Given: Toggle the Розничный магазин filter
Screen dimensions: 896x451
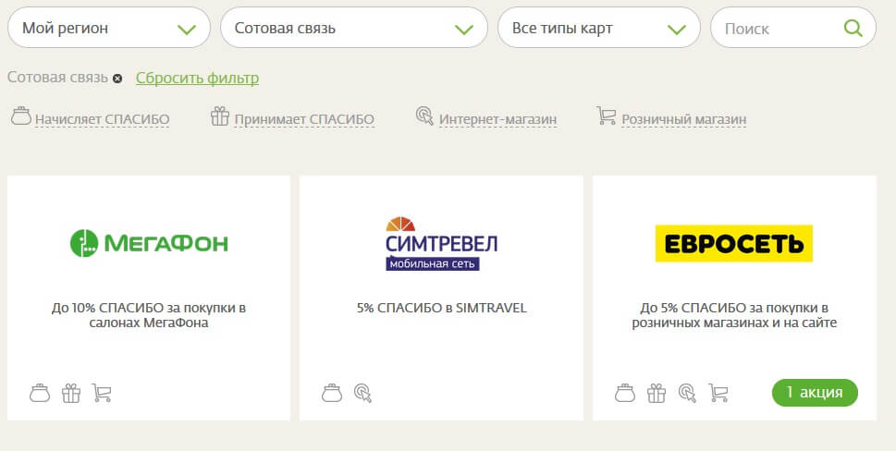Looking at the screenshot, I should 684,119.
